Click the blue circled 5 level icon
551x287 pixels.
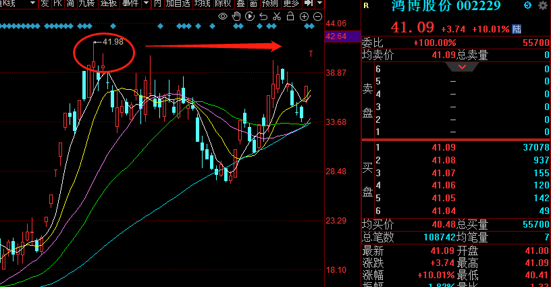point(527,6)
